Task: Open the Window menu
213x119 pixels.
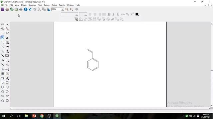Action: tap(70, 5)
